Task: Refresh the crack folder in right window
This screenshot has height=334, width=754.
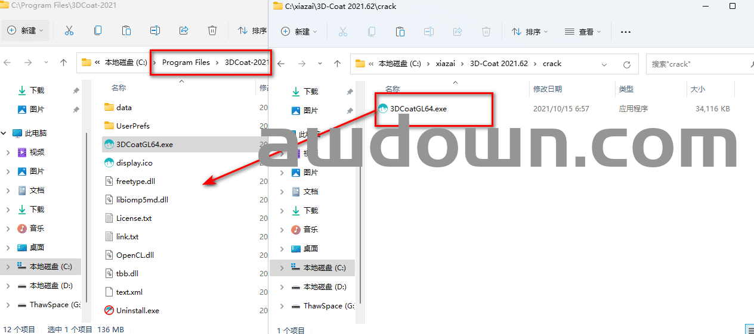Action: 627,64
